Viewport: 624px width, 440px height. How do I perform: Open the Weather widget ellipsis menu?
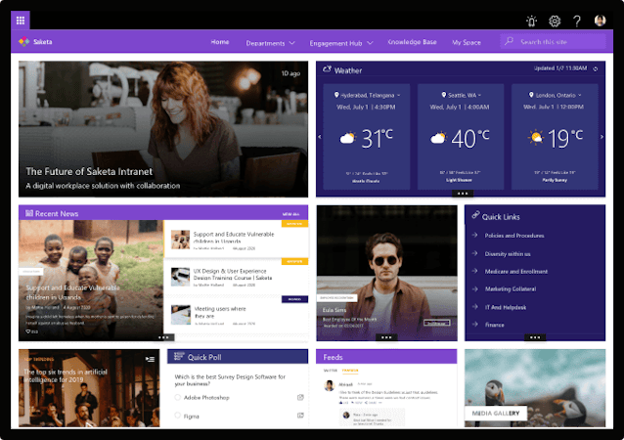(463, 194)
